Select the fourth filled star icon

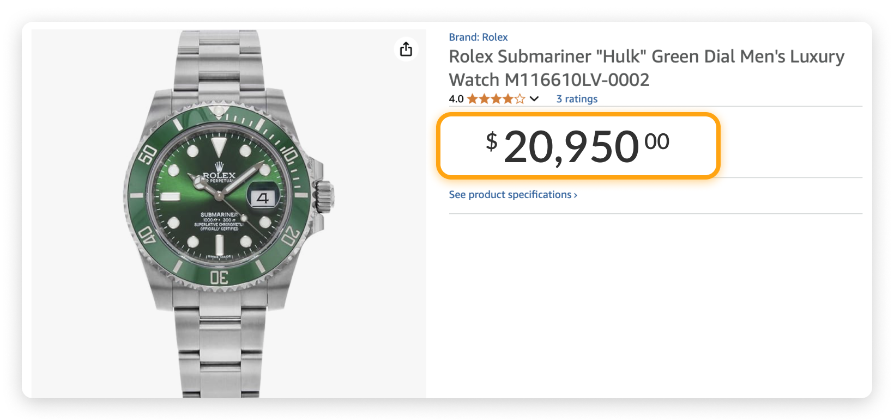click(x=507, y=98)
